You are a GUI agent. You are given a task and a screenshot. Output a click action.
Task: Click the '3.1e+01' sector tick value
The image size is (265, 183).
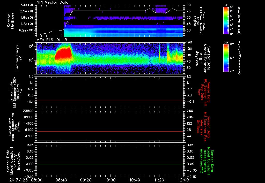tap(27, 5)
